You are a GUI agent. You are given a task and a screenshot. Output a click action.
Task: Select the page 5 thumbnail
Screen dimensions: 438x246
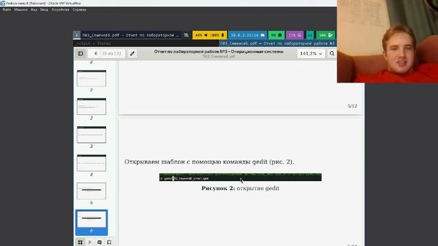pos(91,191)
